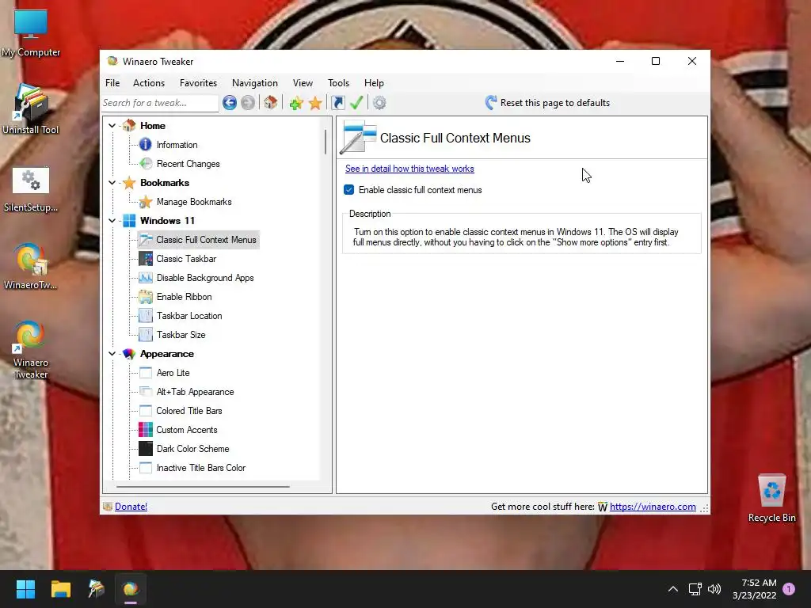Click the Donate! link
Viewport: 811px width, 608px height.
131,507
